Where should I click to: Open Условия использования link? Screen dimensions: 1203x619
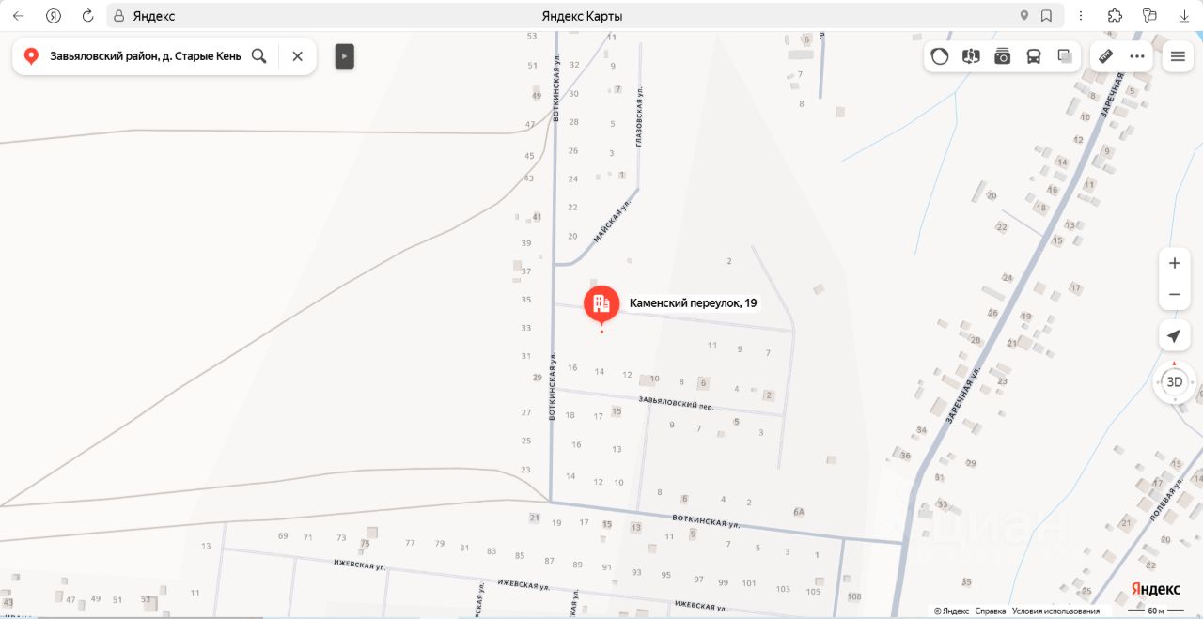click(1055, 611)
